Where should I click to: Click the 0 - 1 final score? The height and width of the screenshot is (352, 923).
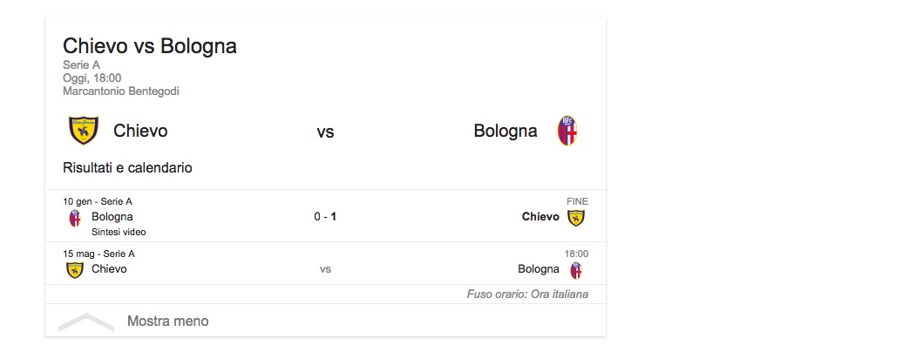point(325,217)
